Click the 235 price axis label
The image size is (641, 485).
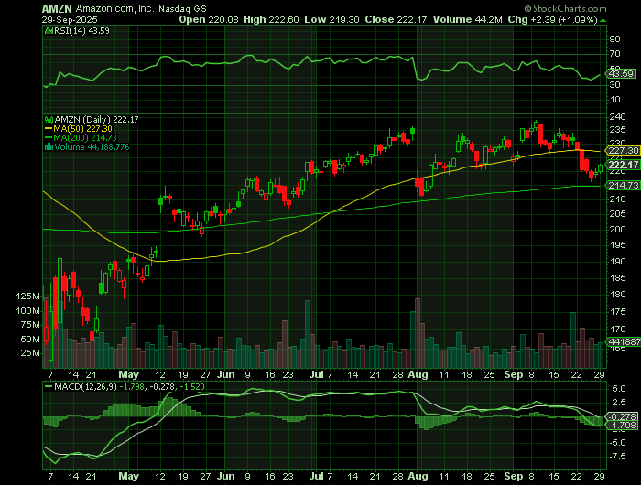coord(617,130)
